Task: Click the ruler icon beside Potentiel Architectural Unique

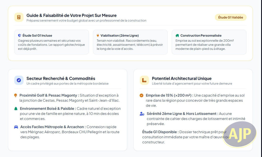Action: coord(144,80)
